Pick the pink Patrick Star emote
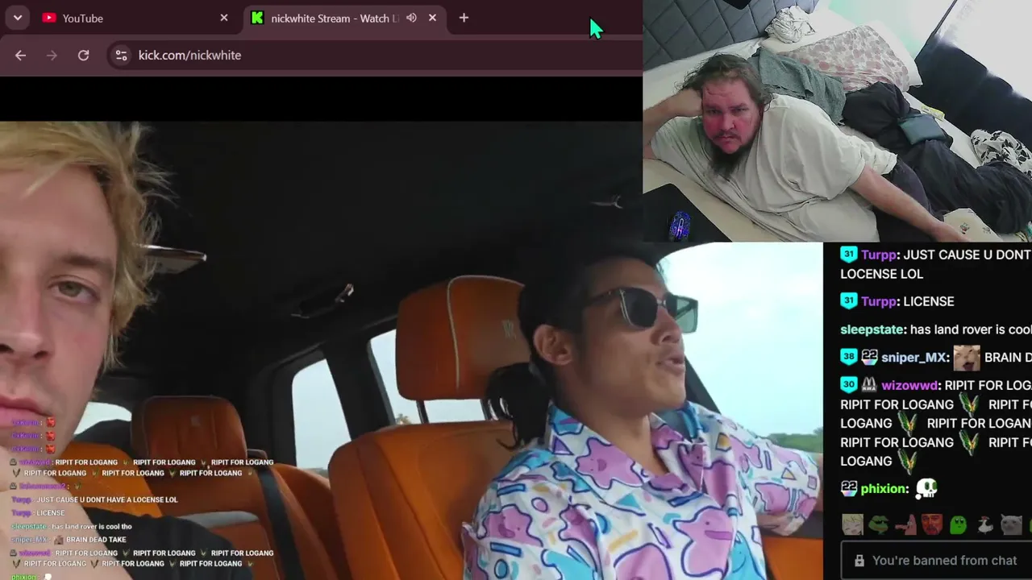Screen dimensions: 1032x580 905,525
